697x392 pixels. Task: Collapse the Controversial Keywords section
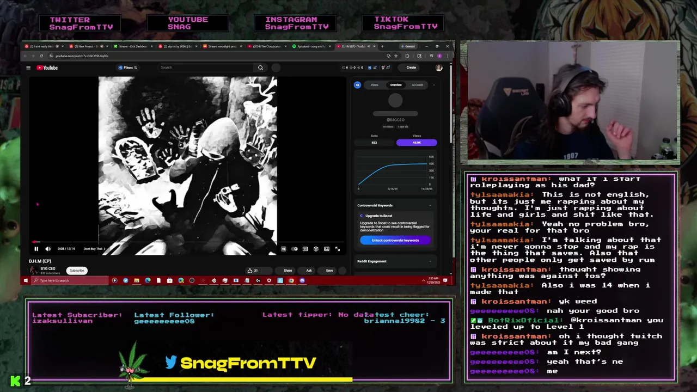(x=430, y=205)
